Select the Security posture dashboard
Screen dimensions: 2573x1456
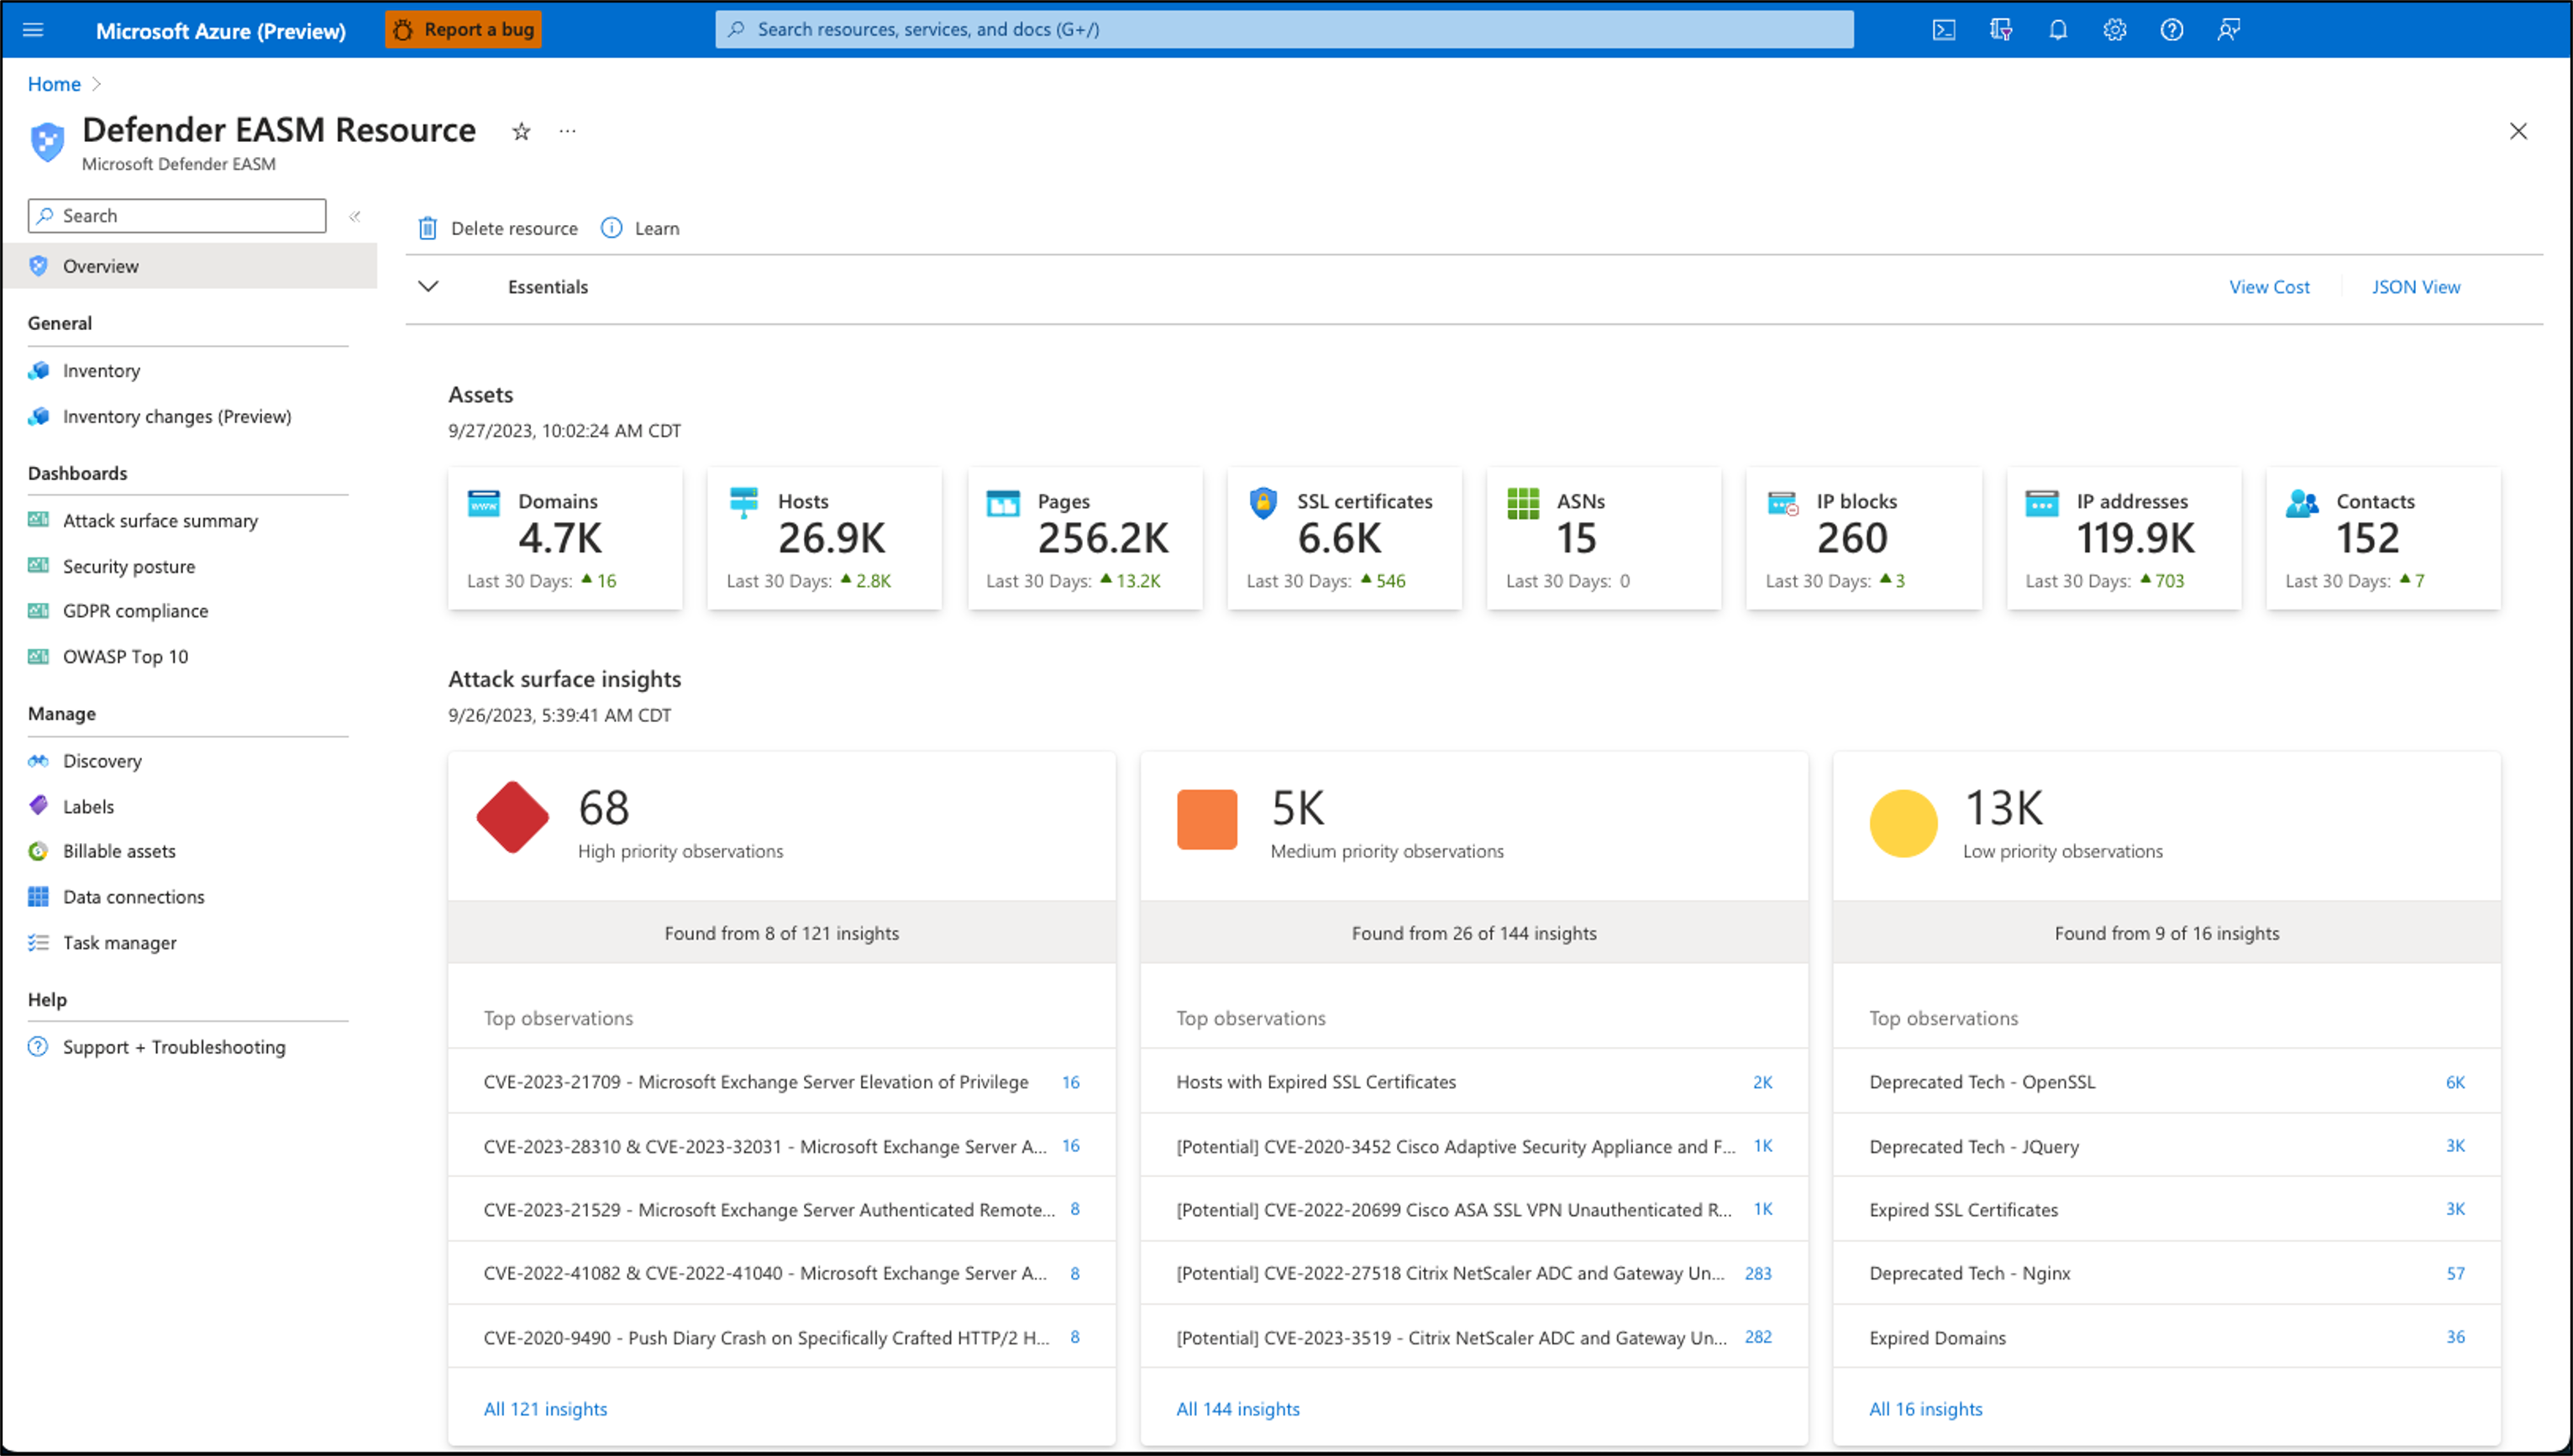(127, 565)
